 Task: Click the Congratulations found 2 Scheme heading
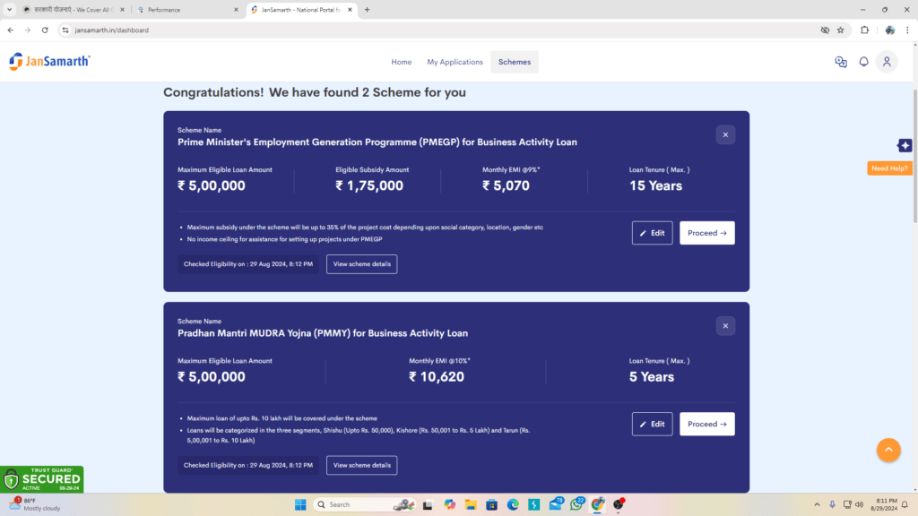pyautogui.click(x=315, y=92)
